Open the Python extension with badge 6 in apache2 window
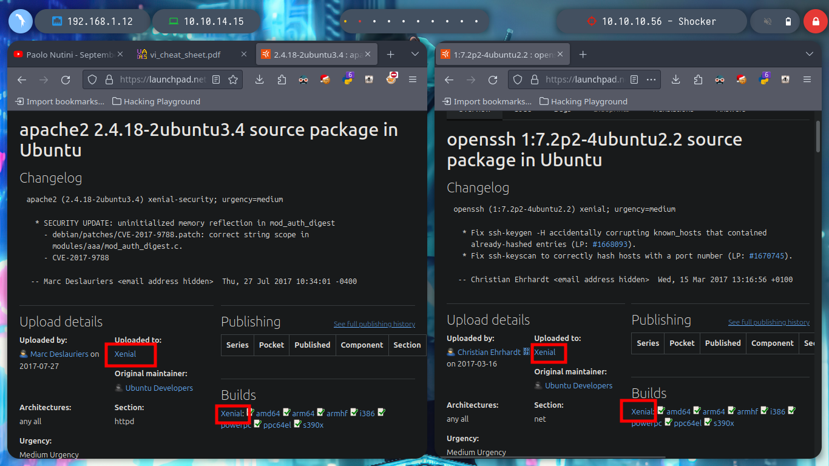 tap(348, 79)
